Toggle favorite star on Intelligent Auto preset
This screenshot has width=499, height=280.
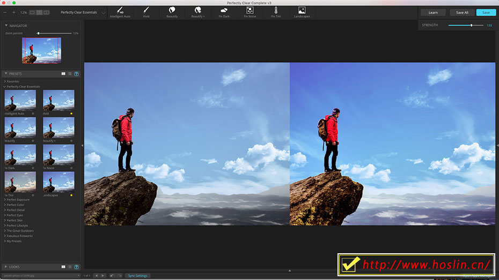coord(33,113)
